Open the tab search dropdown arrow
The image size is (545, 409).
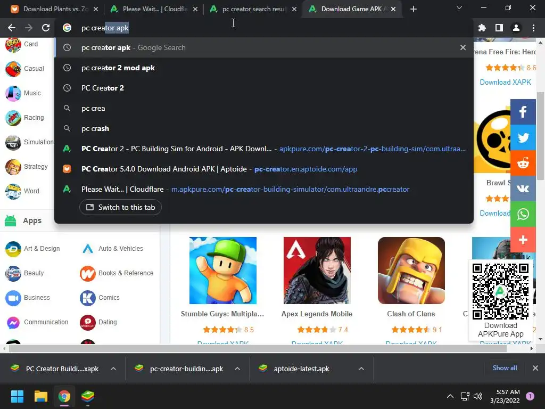(459, 7)
